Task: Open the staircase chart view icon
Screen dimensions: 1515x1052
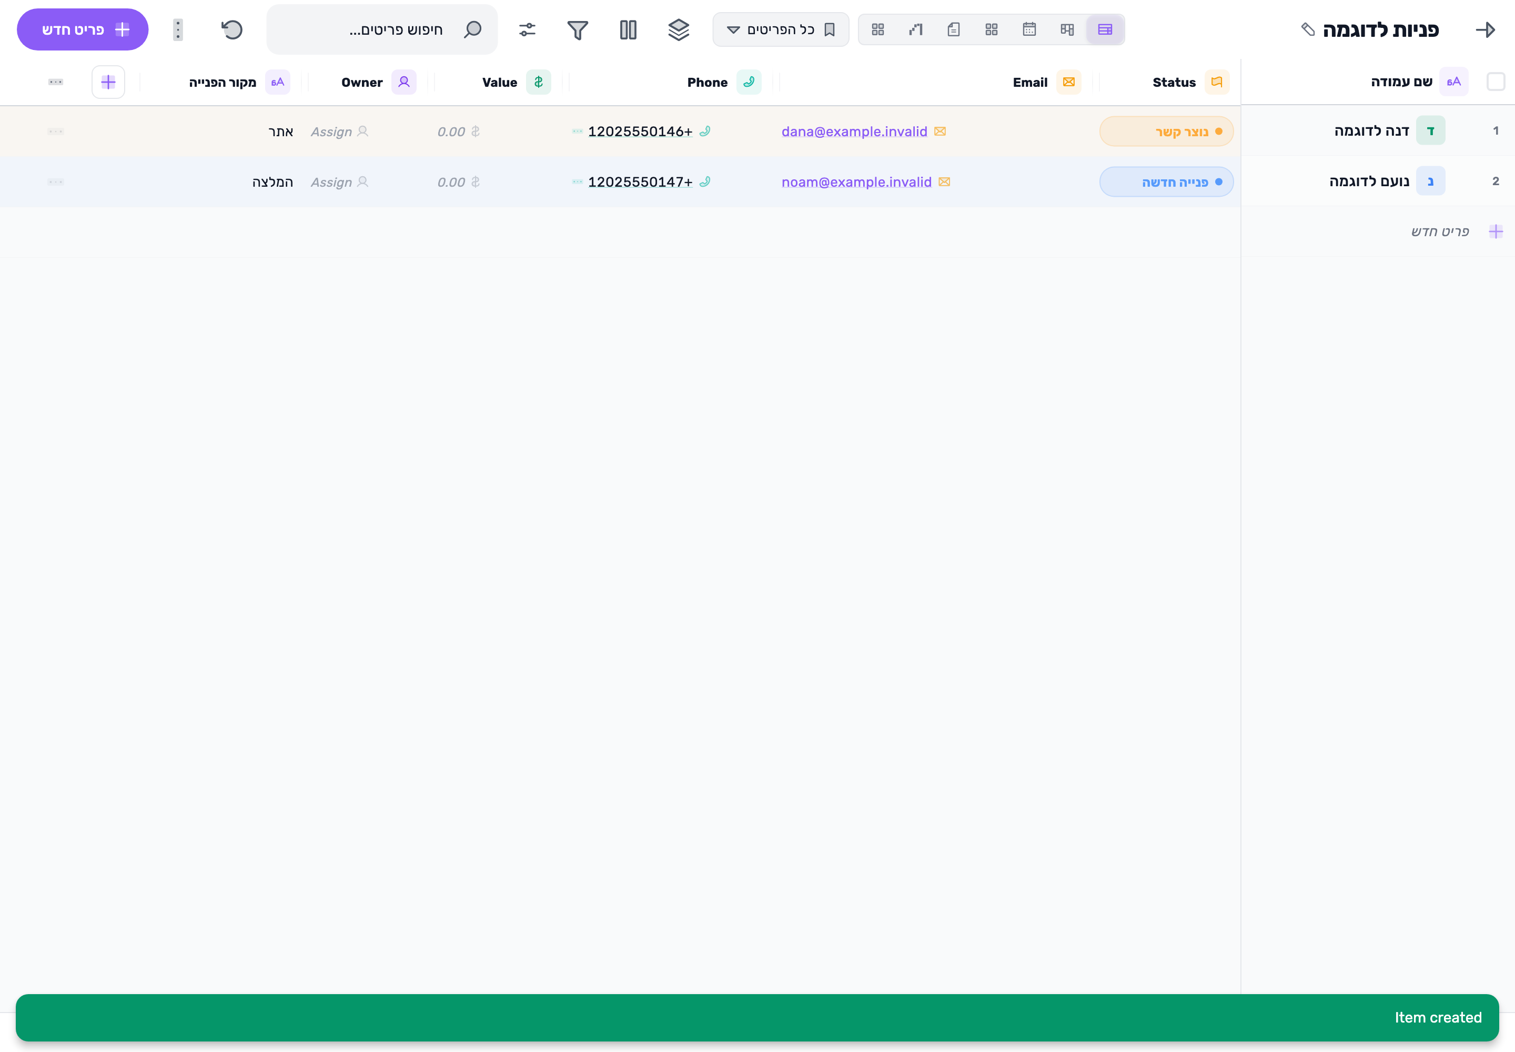Action: 916,29
